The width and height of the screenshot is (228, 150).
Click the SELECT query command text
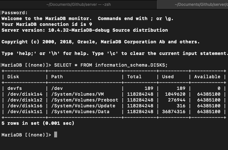coord(111,65)
